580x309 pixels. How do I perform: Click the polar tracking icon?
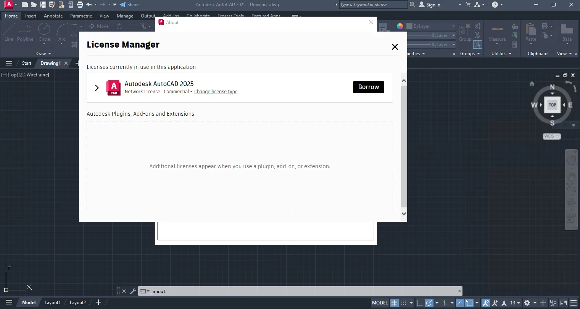429,303
